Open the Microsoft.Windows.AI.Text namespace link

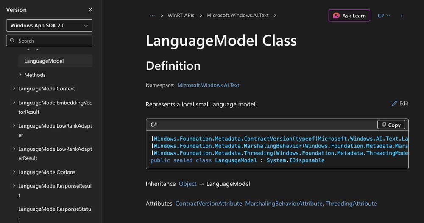click(208, 85)
